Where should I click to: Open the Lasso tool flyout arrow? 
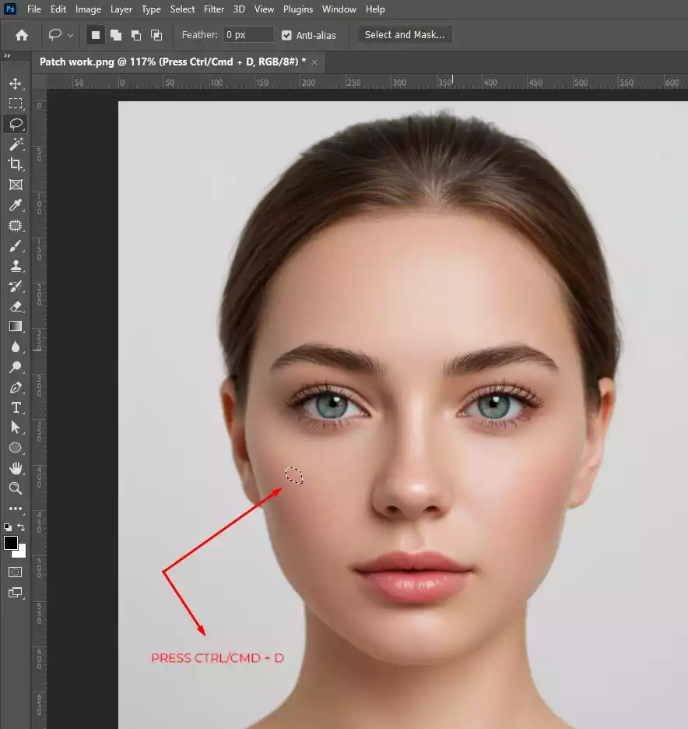click(69, 35)
